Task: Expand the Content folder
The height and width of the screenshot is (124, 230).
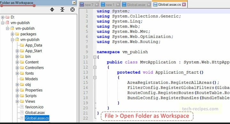Action: pos(17,62)
